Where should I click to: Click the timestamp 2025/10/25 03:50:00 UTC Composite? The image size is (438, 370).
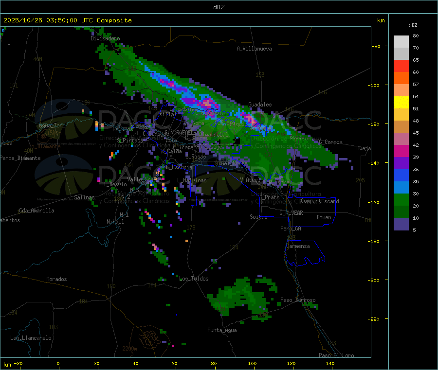pyautogui.click(x=67, y=20)
